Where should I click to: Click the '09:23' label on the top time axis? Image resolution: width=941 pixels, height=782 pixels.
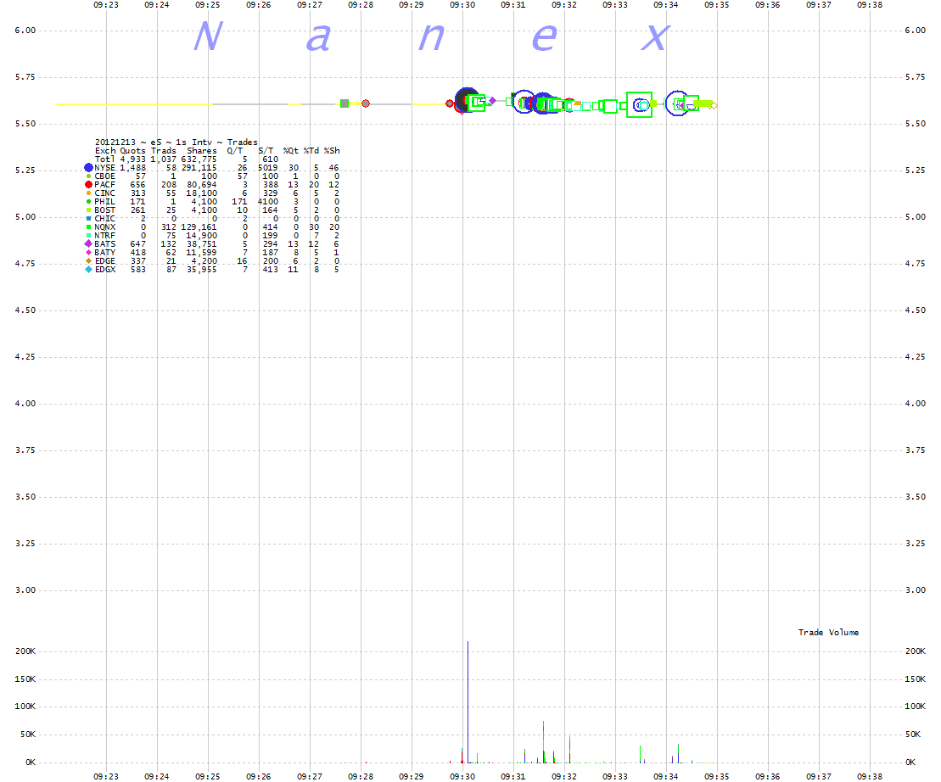click(x=105, y=5)
